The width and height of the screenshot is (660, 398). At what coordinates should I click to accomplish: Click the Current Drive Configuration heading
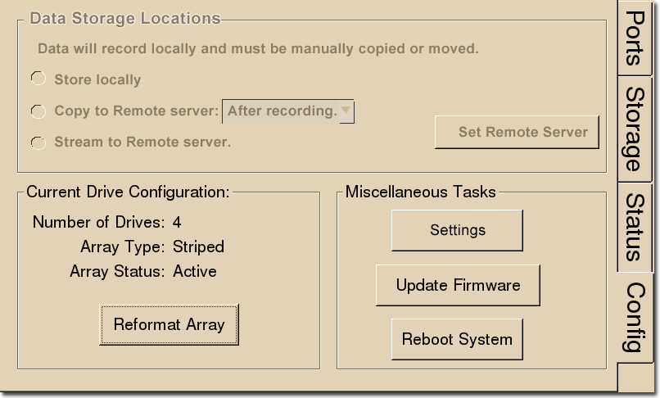(128, 192)
